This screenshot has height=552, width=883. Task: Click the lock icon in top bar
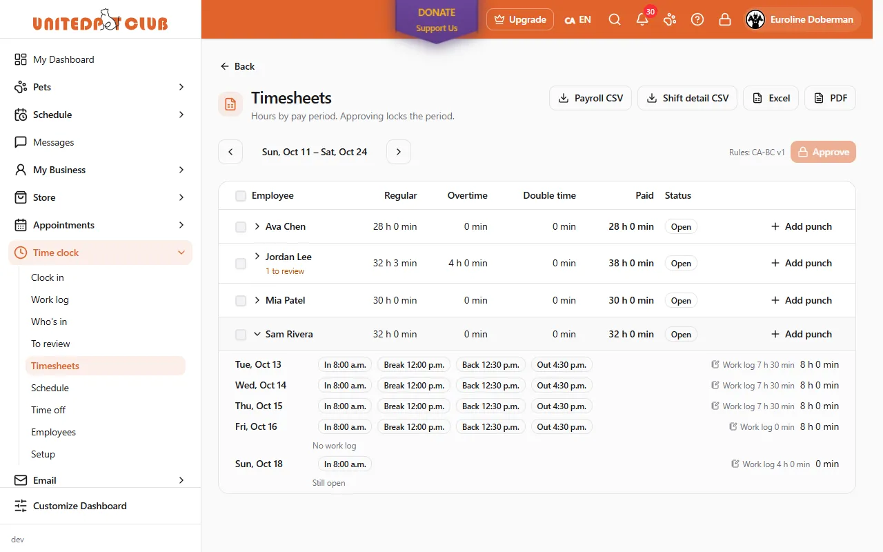[x=725, y=19]
